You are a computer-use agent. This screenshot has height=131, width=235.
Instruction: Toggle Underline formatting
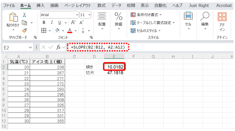point(60,22)
